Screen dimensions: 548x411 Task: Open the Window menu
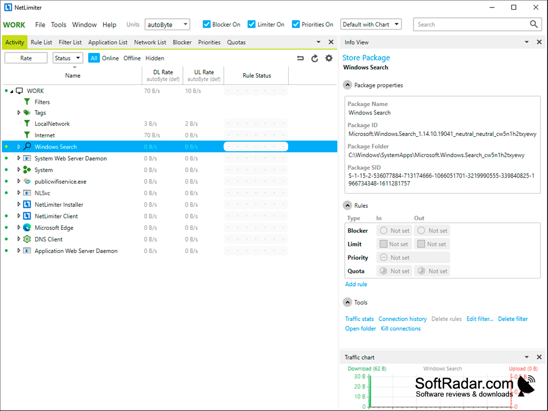click(84, 25)
